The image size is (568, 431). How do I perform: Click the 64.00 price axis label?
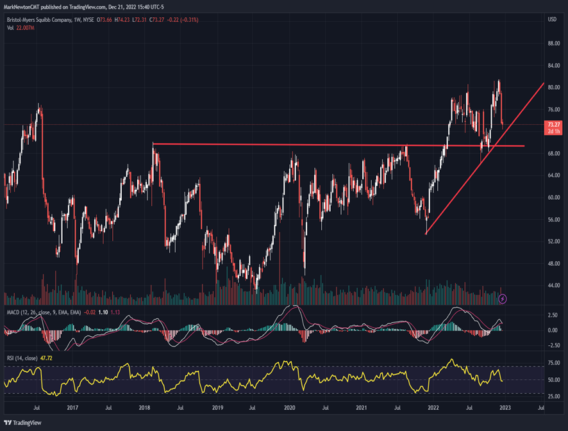point(554,175)
